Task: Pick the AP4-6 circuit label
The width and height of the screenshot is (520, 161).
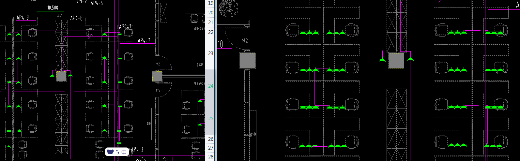Action: click(x=97, y=3)
